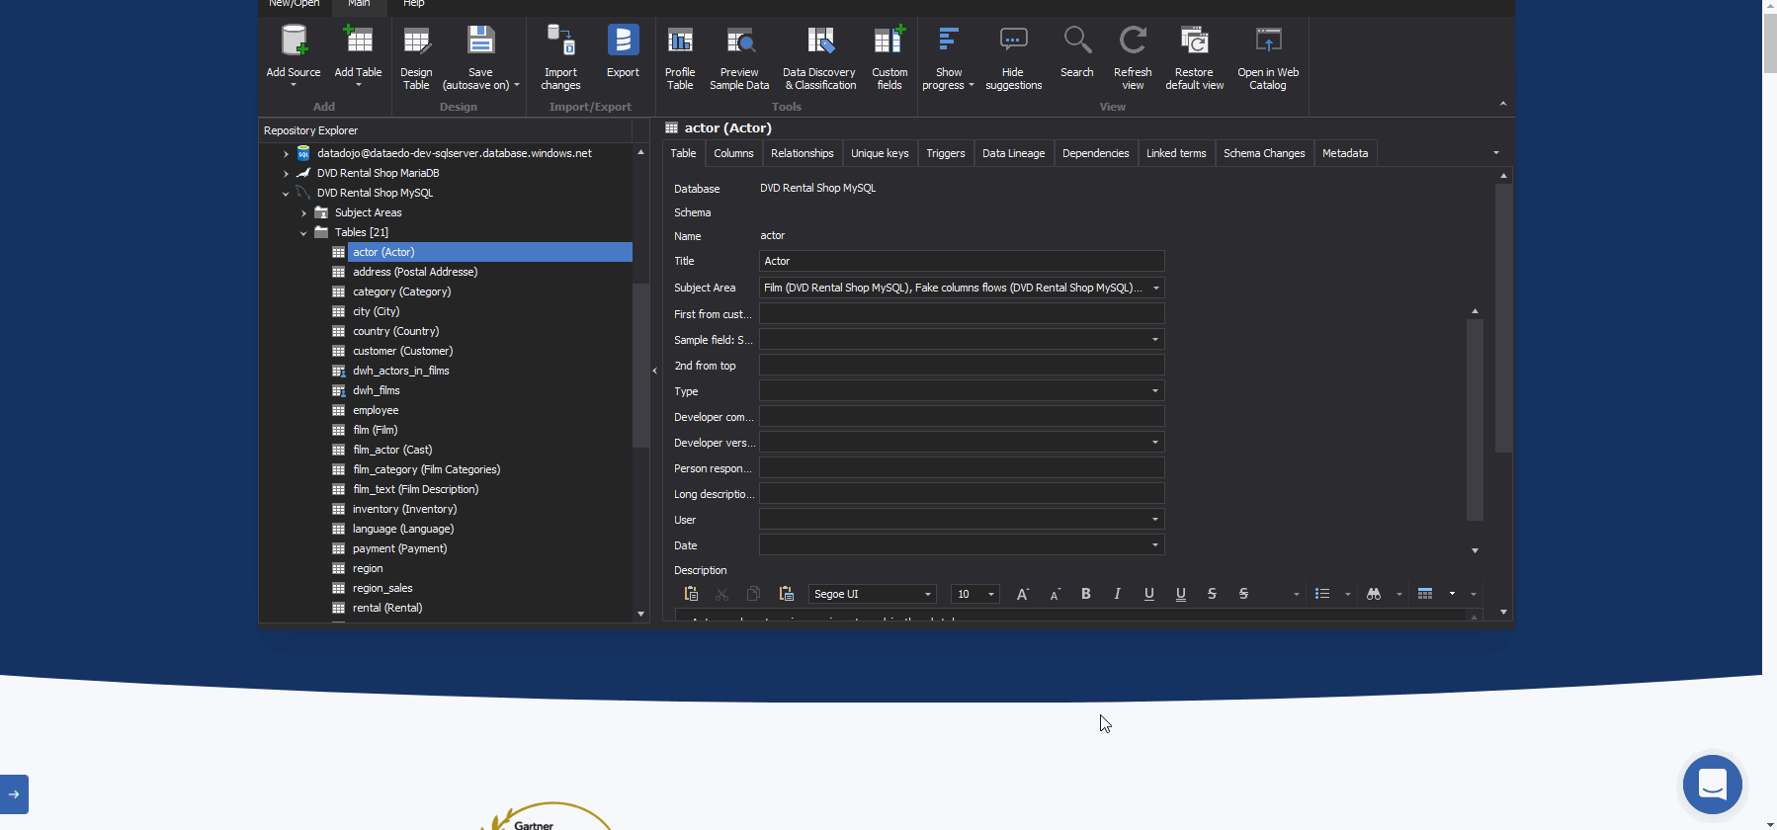Click the Title input field
The width and height of the screenshot is (1777, 830).
(961, 261)
